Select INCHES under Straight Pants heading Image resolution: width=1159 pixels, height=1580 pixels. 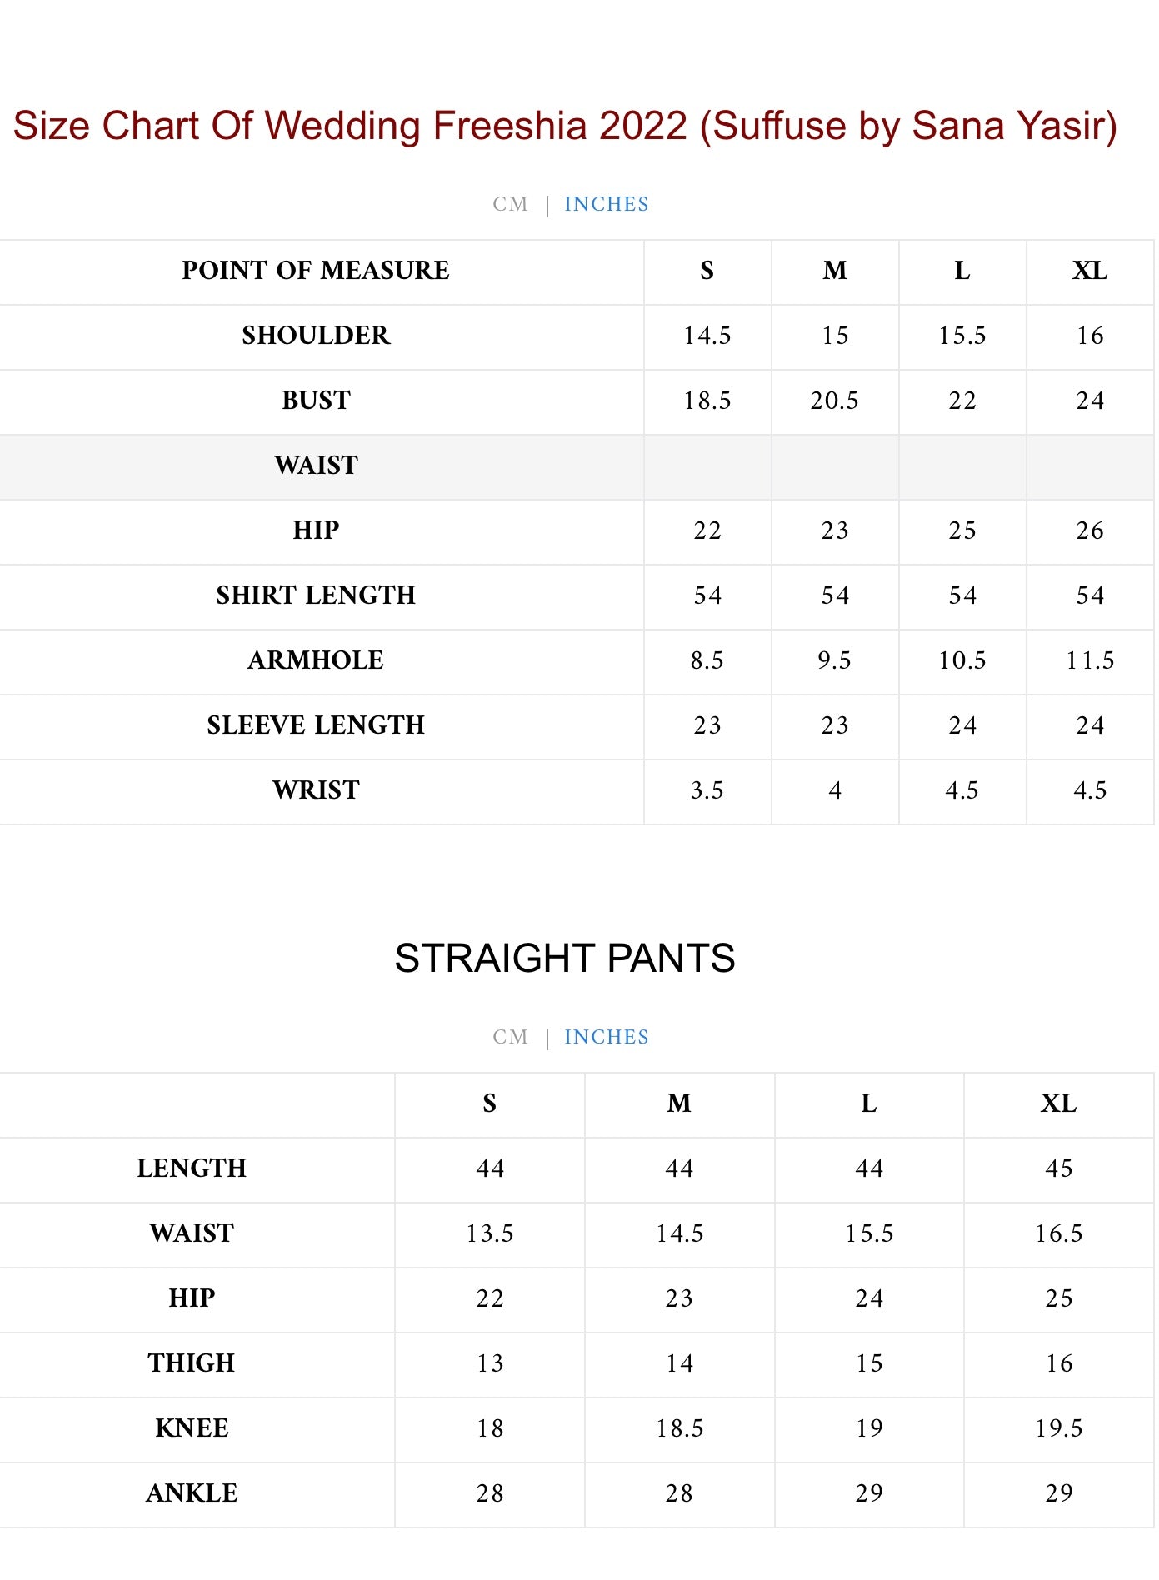pos(606,1037)
